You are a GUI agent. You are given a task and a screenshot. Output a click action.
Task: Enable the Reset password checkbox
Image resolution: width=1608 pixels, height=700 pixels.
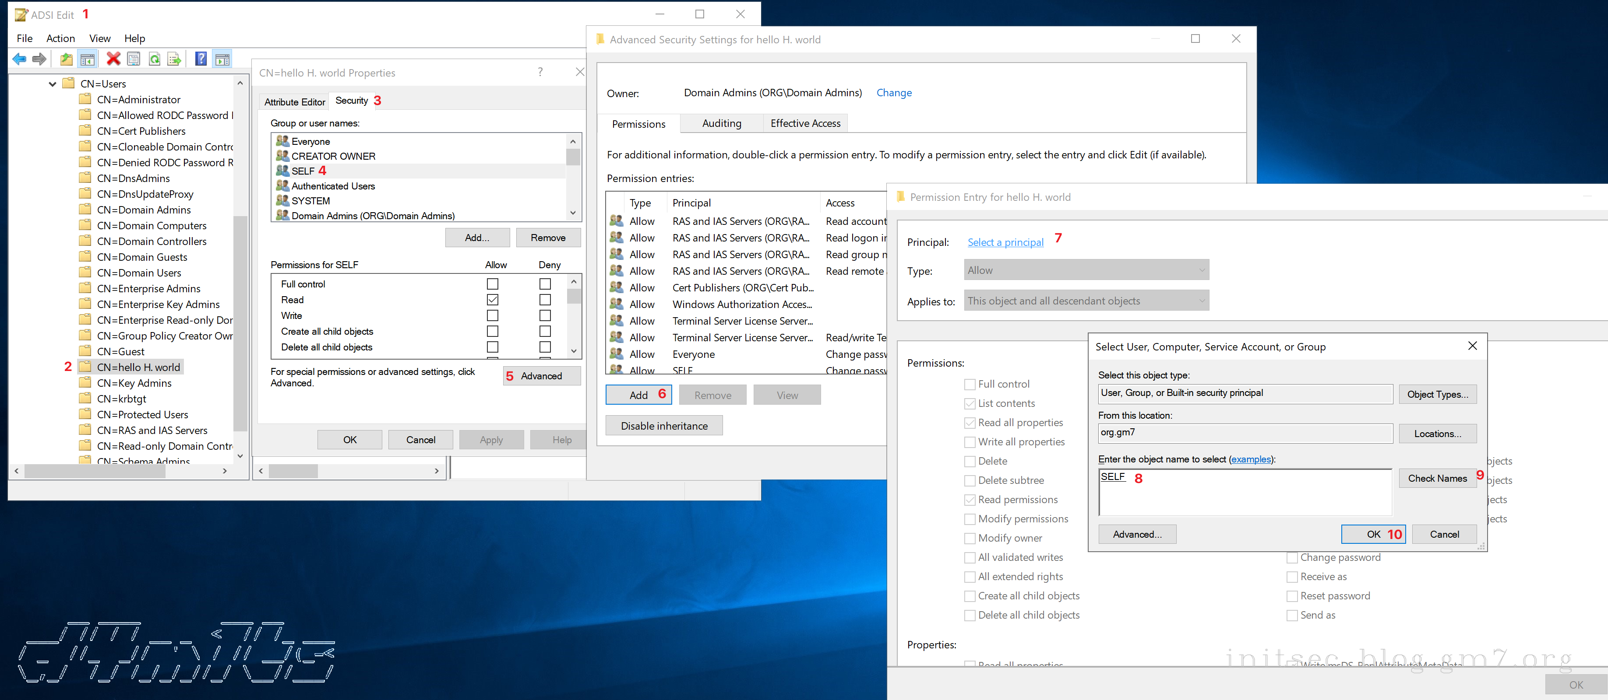(1291, 596)
